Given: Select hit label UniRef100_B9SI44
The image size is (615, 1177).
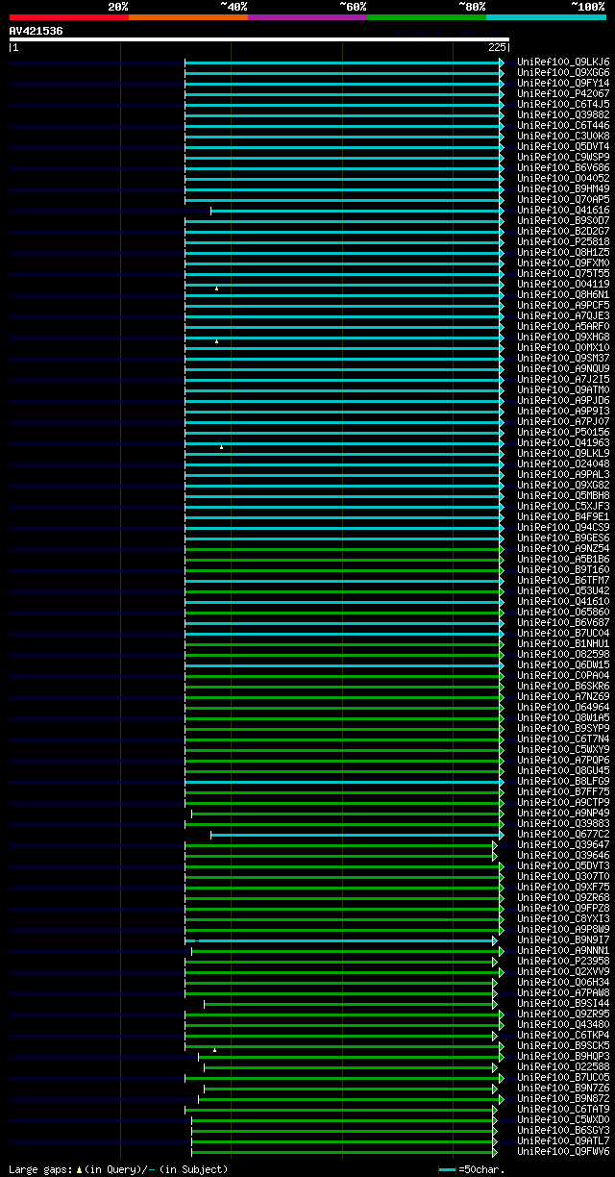Looking at the screenshot, I should click(x=563, y=1003).
